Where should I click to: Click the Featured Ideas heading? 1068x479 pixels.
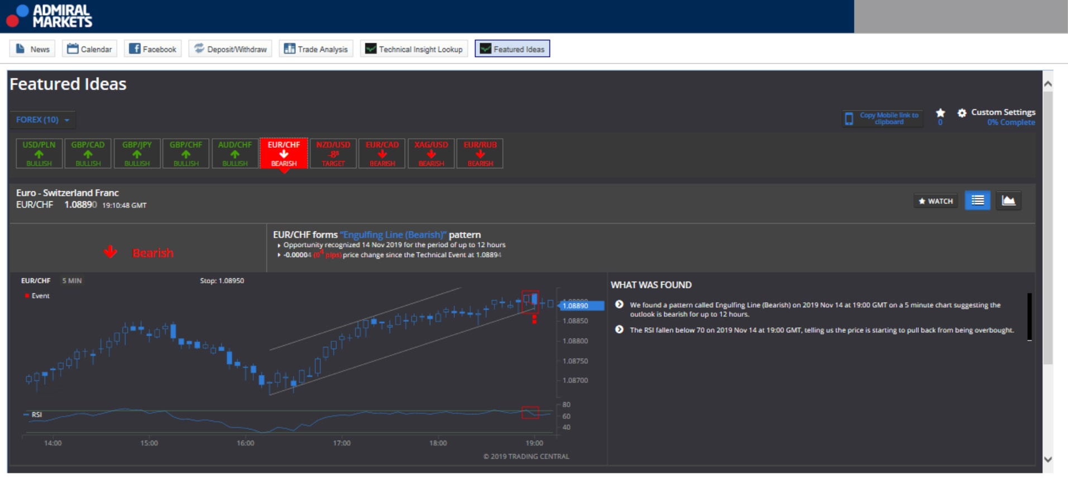click(x=68, y=84)
